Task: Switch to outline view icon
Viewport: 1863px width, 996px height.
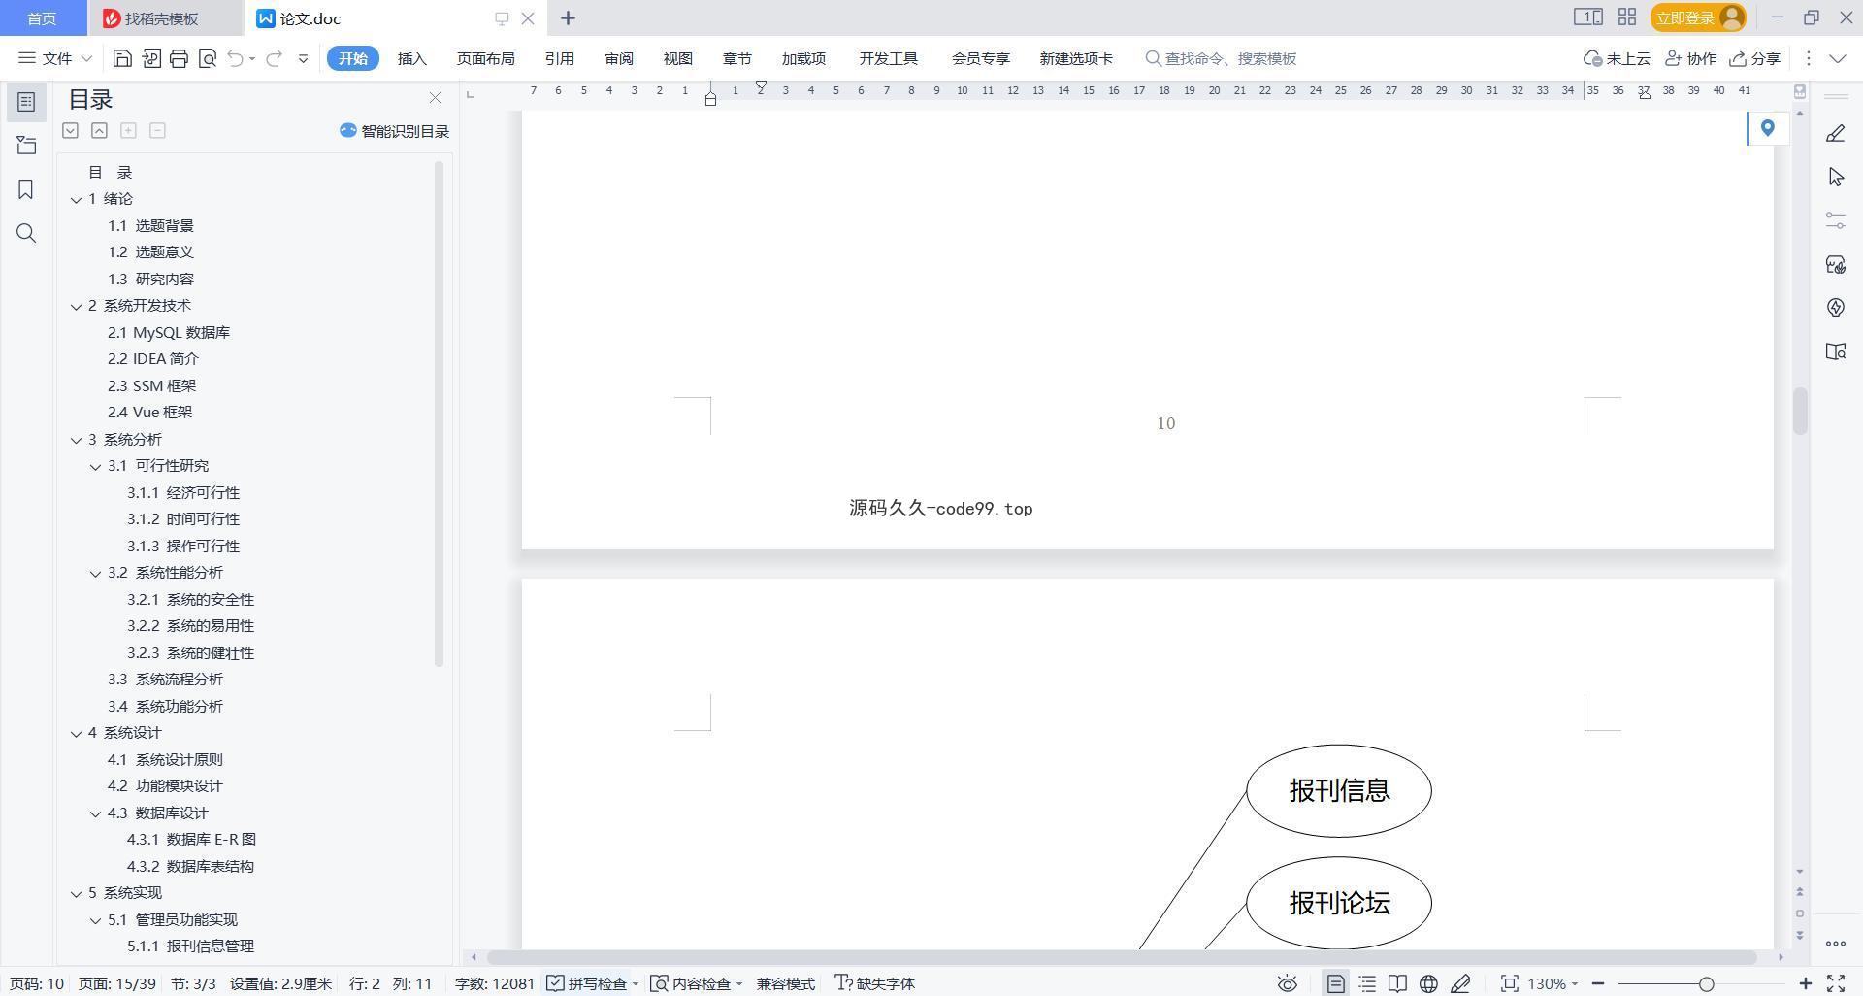Action: [1367, 983]
